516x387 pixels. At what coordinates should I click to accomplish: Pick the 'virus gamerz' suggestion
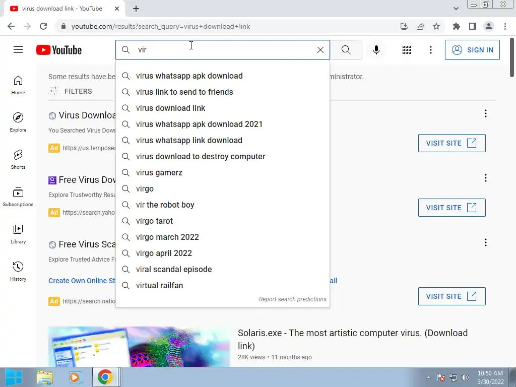point(222,172)
